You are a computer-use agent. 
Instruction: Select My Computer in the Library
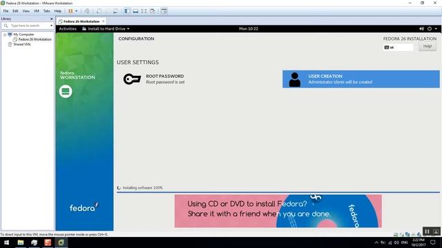(x=23, y=34)
